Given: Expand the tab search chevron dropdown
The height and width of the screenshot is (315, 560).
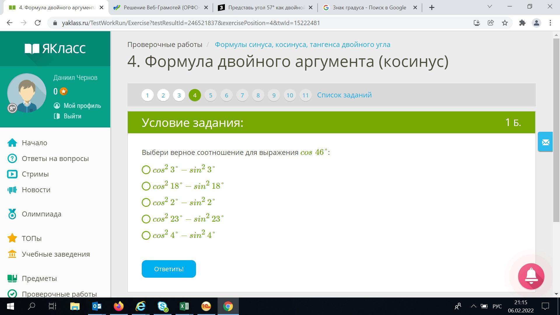Looking at the screenshot, I should pos(490,6).
